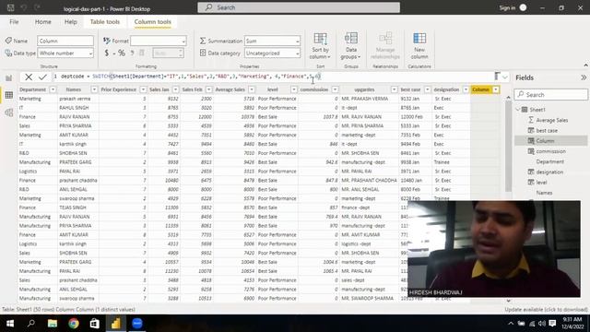This screenshot has height=332, width=590.
Task: Click cell RAHUL SINGH in Names
Action: (x=74, y=108)
